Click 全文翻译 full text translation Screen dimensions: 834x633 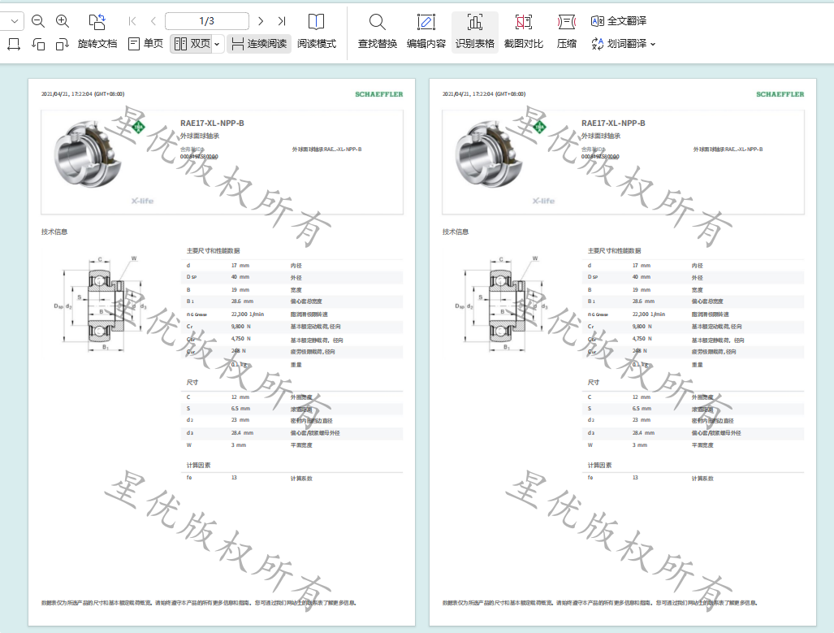click(x=619, y=21)
